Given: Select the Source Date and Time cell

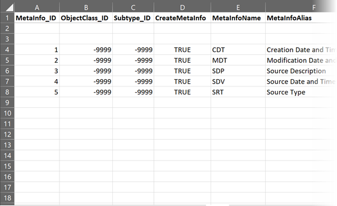Looking at the screenshot, I should coord(301,81).
